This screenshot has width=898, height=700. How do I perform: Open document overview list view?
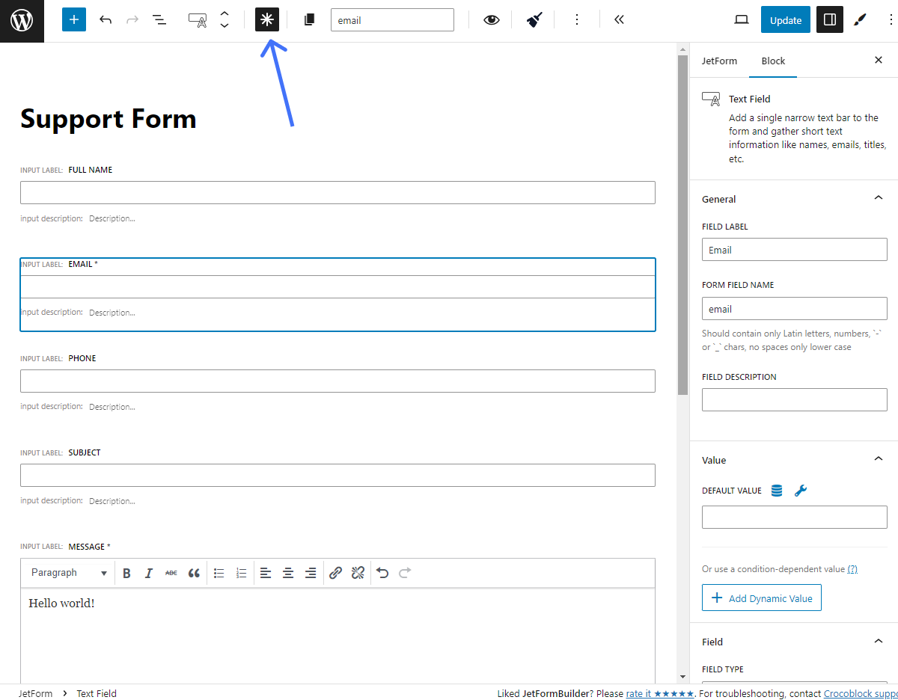coord(159,20)
